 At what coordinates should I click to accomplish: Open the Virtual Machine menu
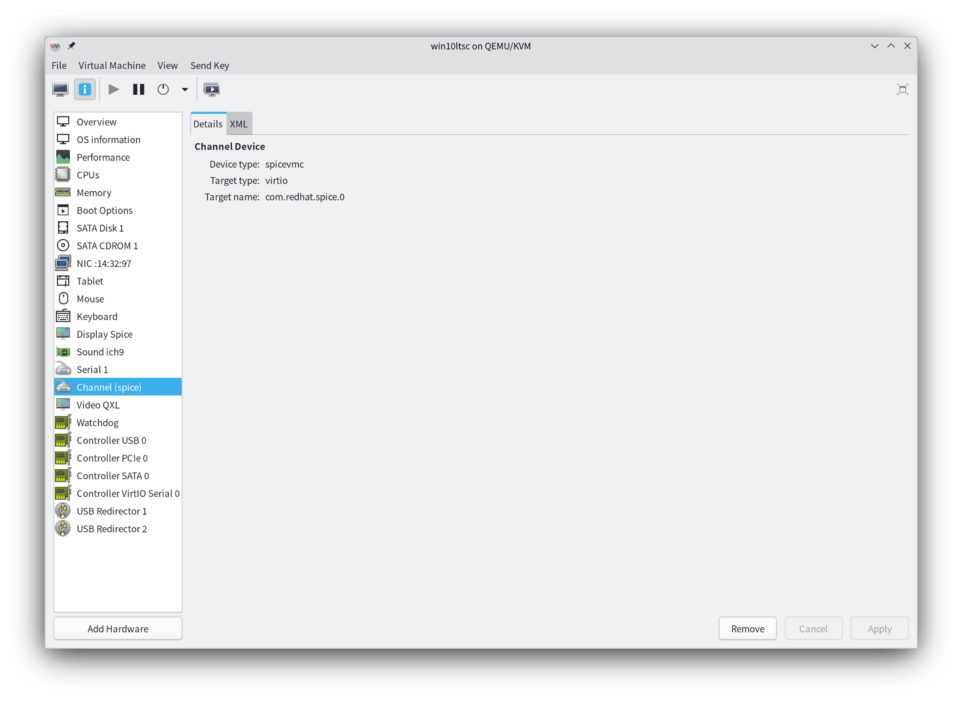(x=112, y=65)
